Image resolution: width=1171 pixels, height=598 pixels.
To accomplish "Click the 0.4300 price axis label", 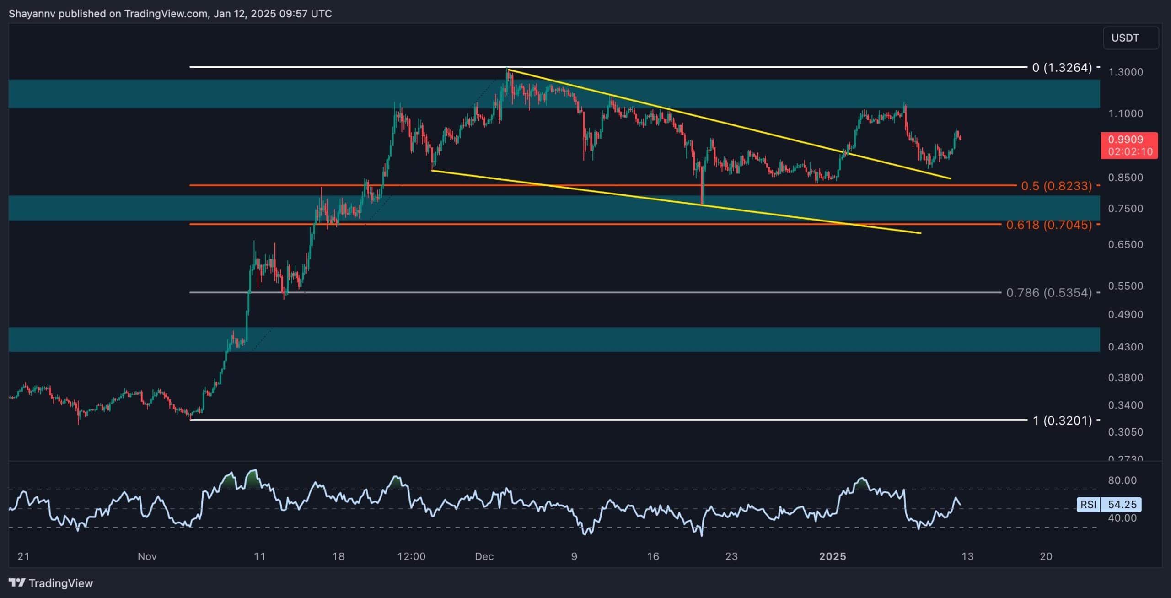I will click(1125, 347).
